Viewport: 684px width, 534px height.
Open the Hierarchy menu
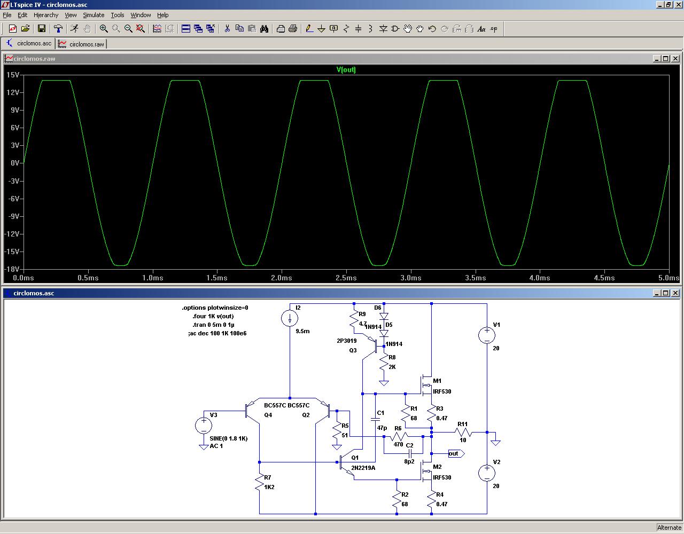(46, 15)
